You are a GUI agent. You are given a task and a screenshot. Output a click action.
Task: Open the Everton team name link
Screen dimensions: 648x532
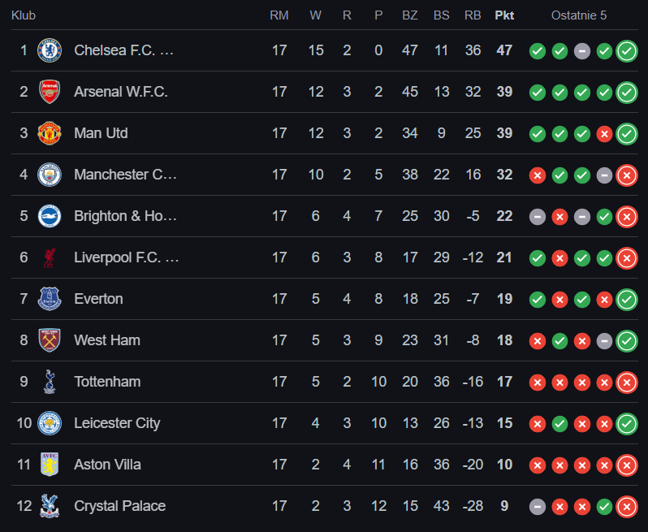[98, 299]
